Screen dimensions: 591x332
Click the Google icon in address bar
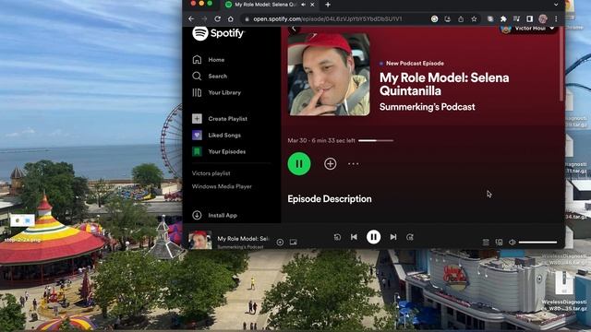[435, 18]
